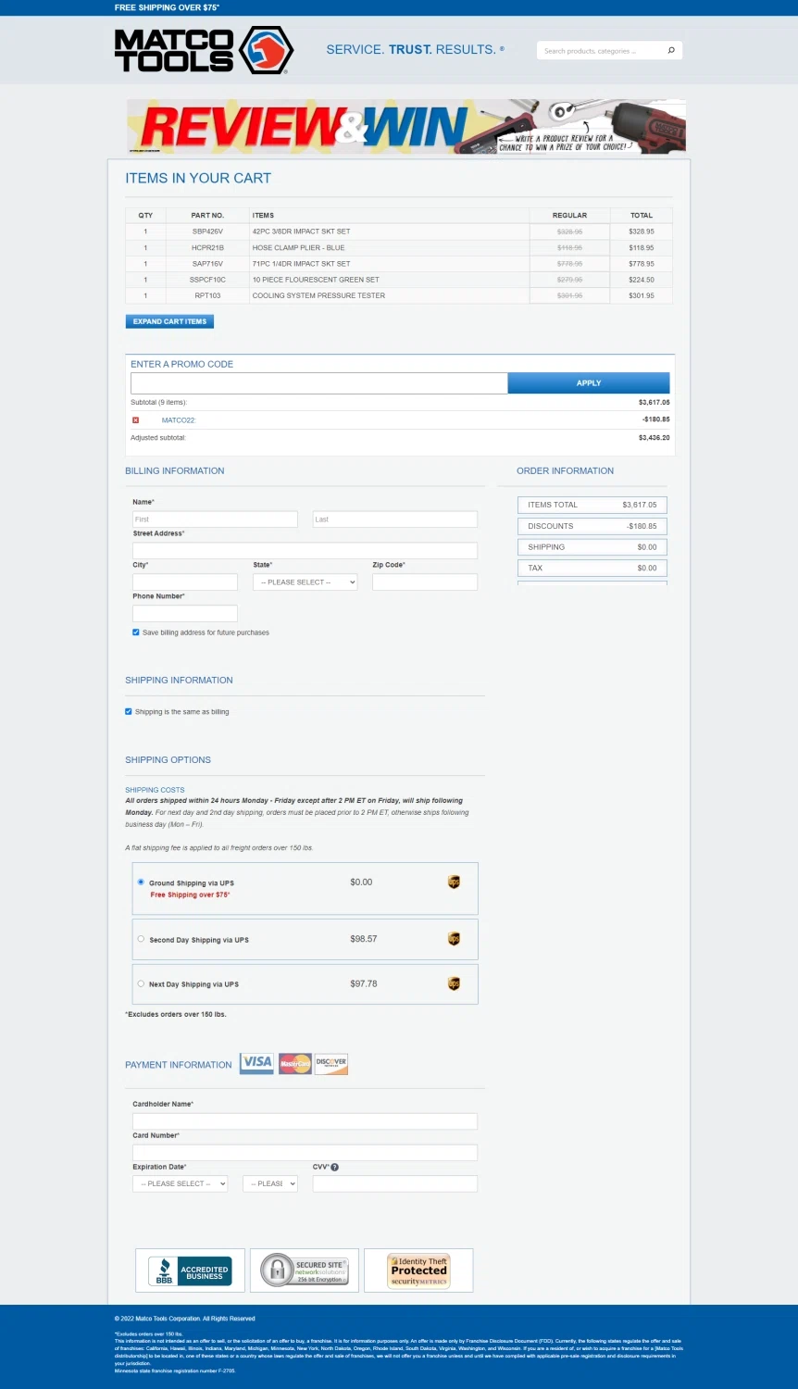798x1389 pixels.
Task: Select Next Day Shipping via UPS
Action: coord(141,983)
